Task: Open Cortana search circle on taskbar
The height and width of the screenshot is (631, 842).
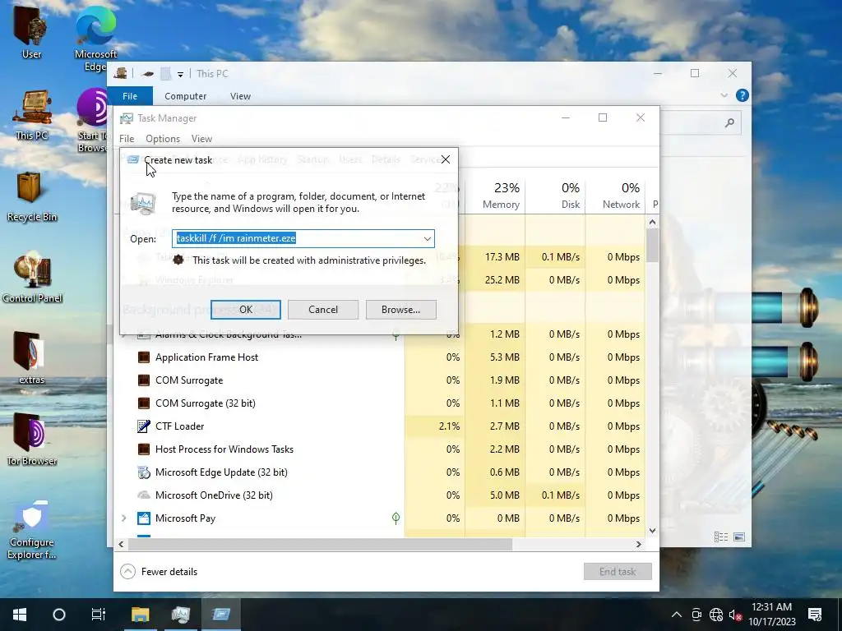Action: point(59,615)
